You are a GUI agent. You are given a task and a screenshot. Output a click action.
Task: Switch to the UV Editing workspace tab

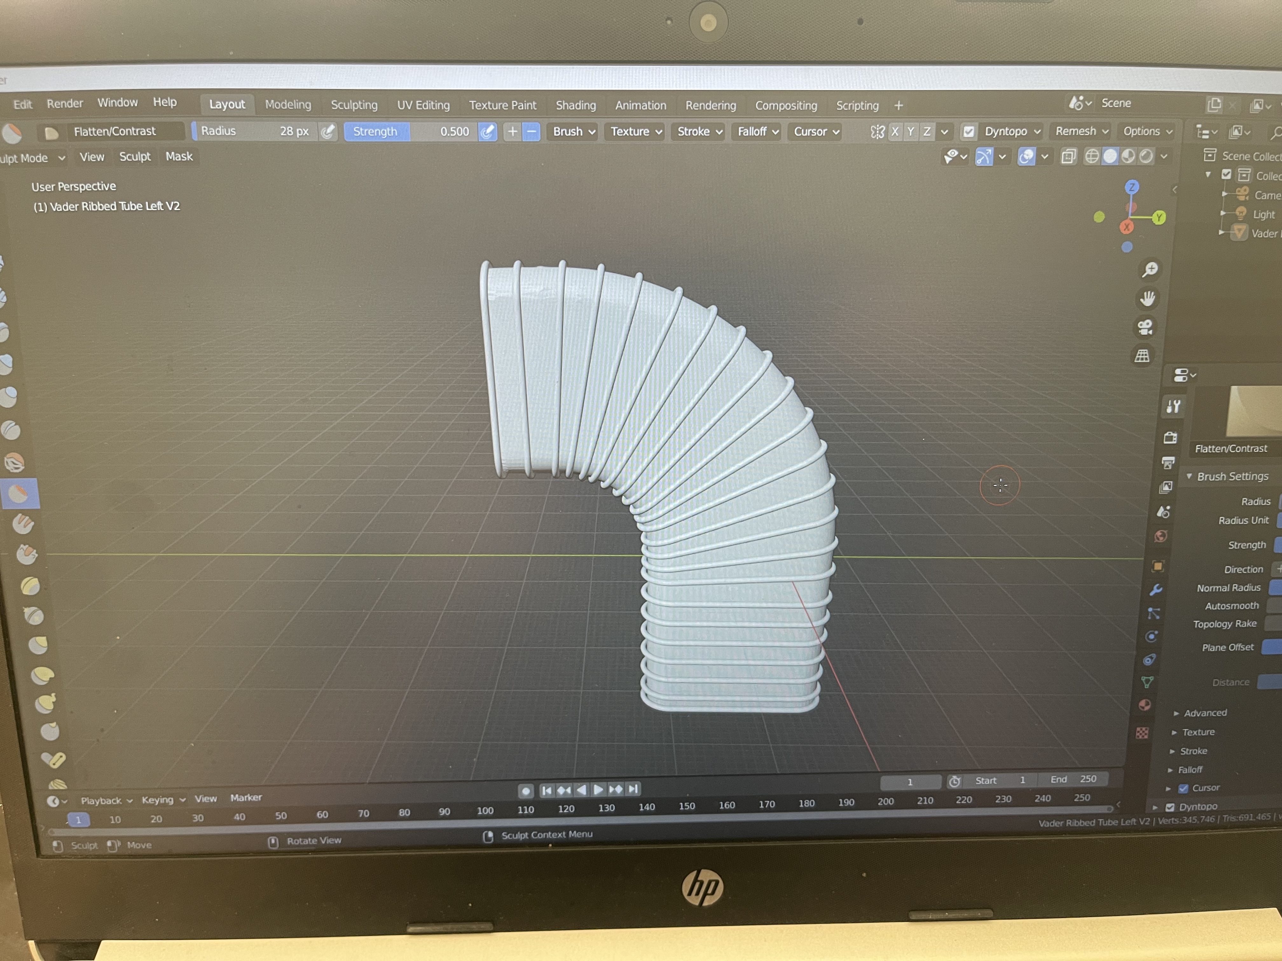(x=423, y=105)
